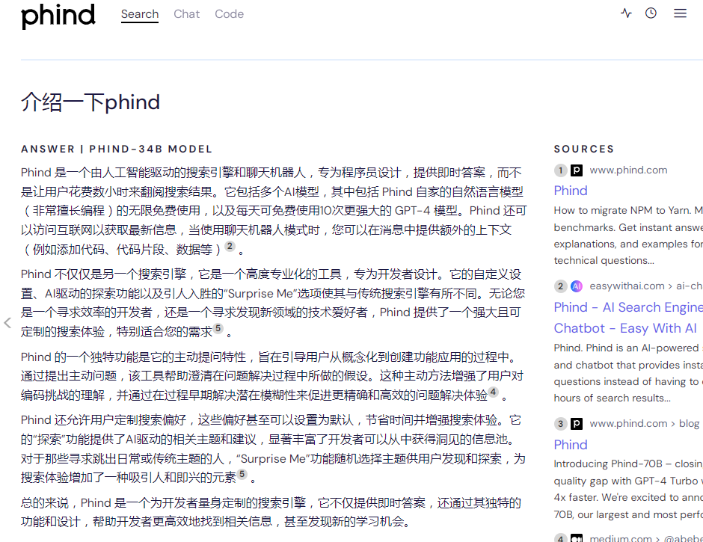Click source 1 snippet 'How to migrate NPM'
This screenshot has height=542, width=703.
[628, 235]
